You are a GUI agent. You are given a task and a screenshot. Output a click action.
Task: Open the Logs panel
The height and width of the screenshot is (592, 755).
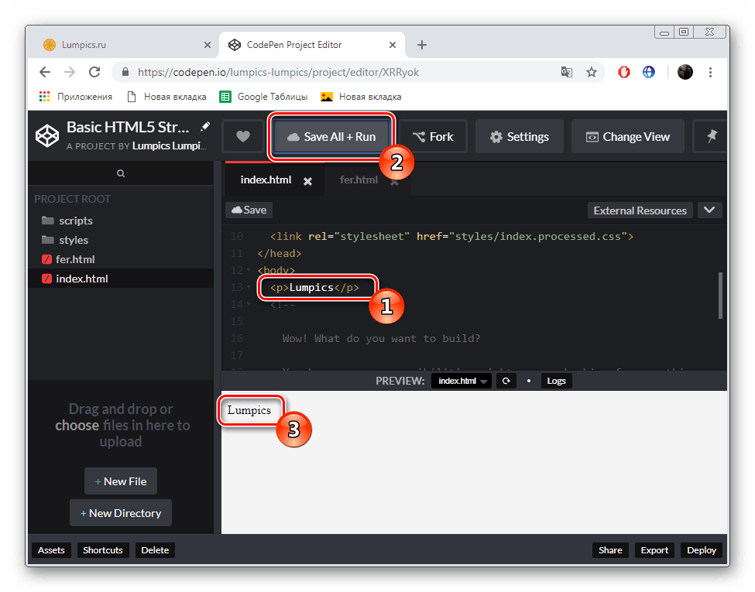[x=556, y=380]
